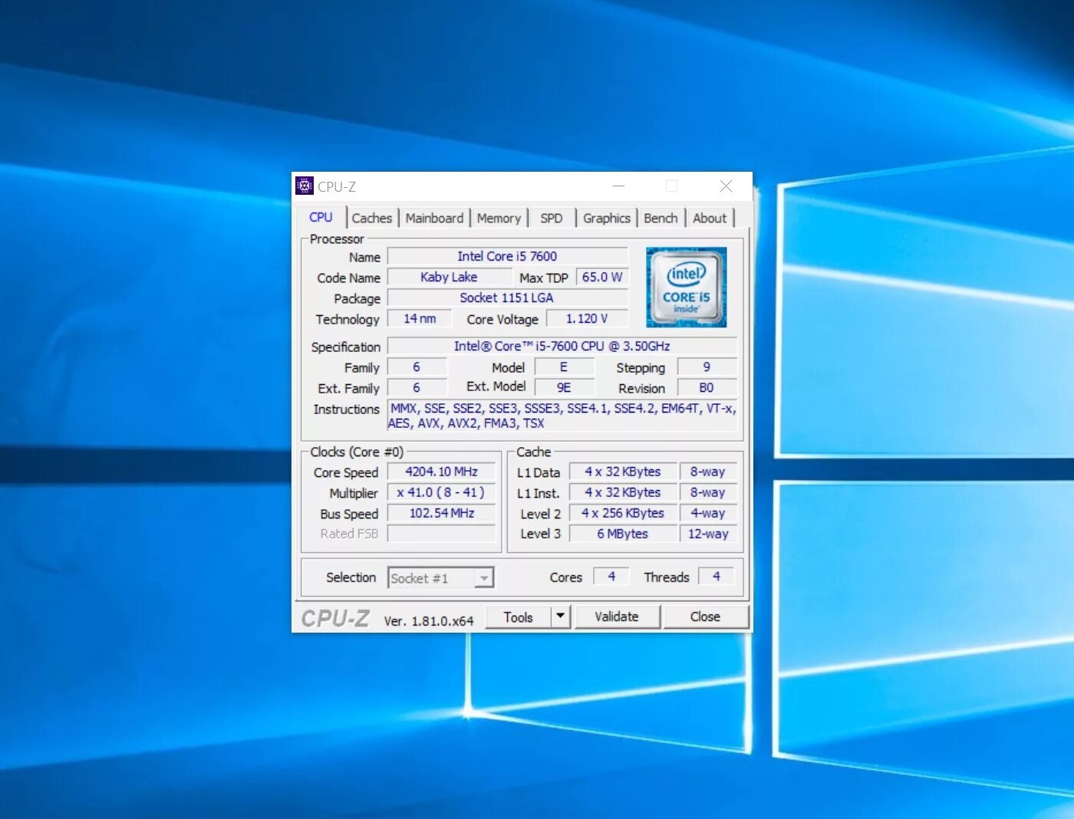Click the L1 Data 4 x 32 KBytes value
Screen dimensions: 1074x819
(623, 472)
